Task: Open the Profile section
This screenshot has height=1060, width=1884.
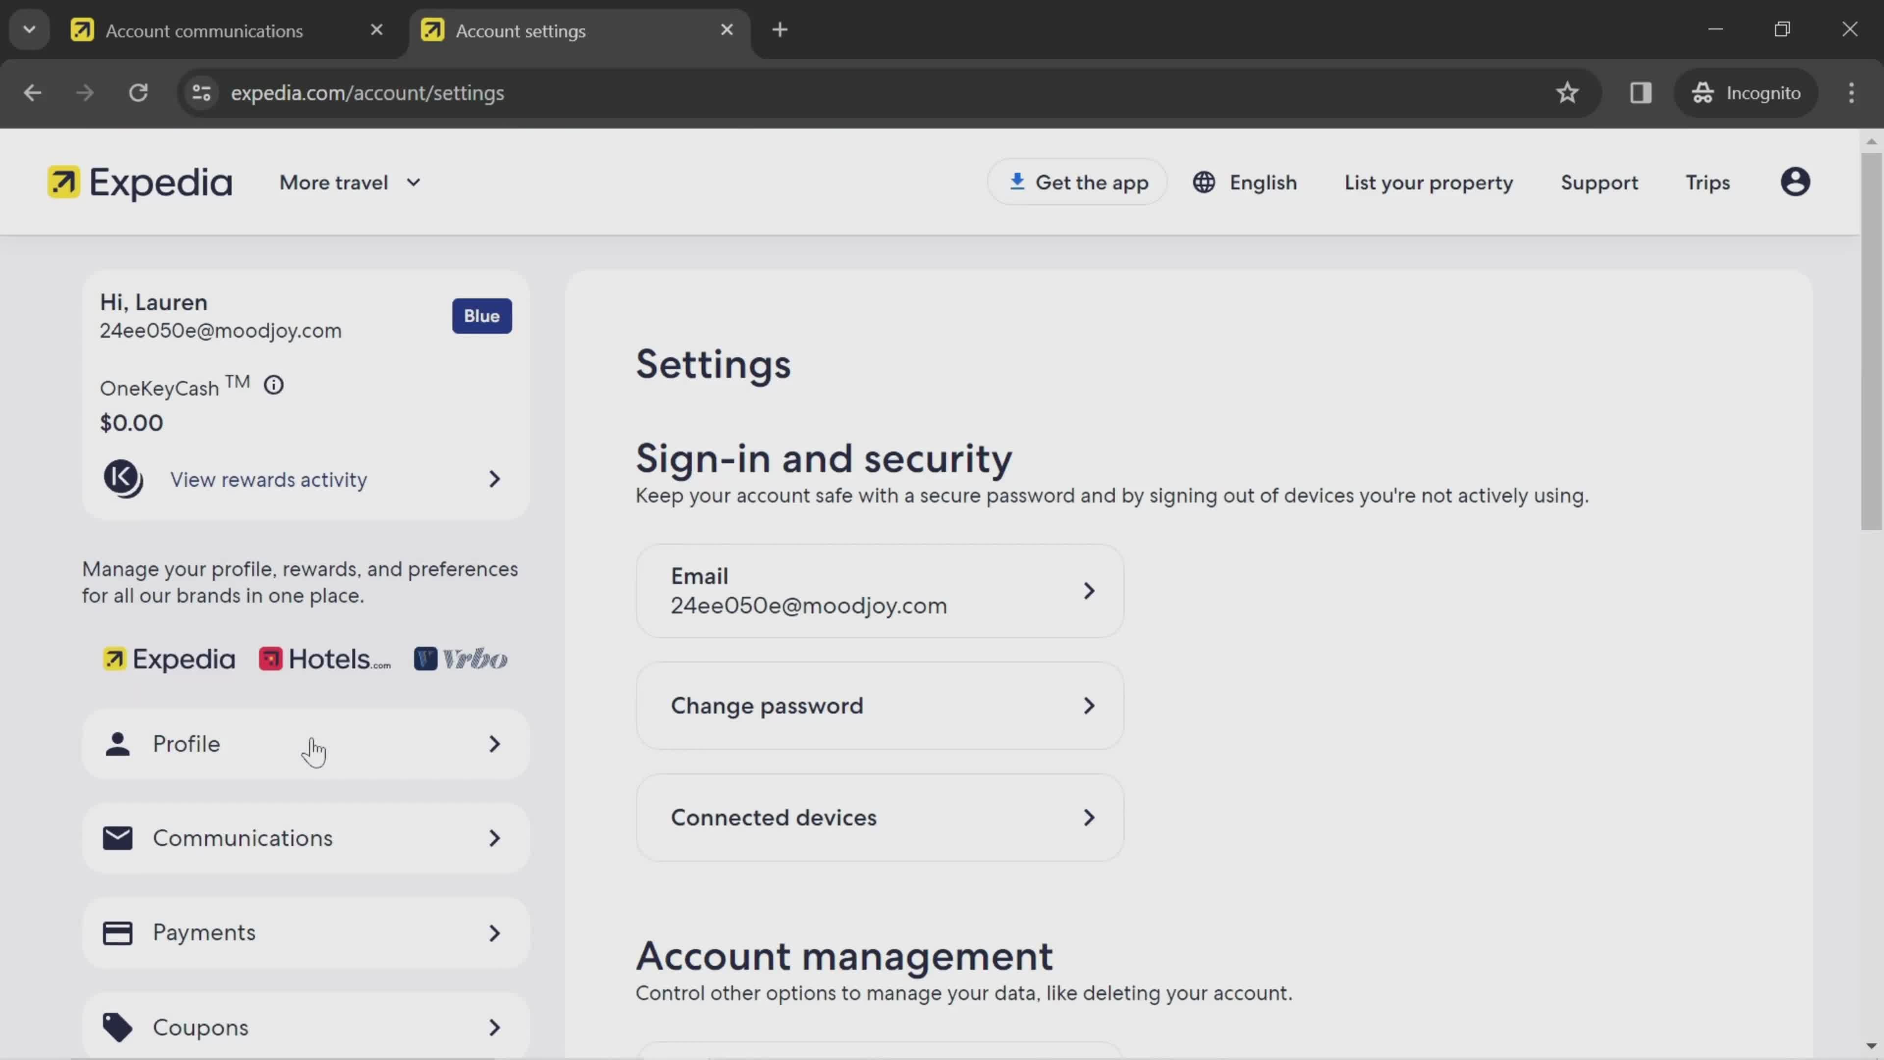Action: click(x=306, y=744)
